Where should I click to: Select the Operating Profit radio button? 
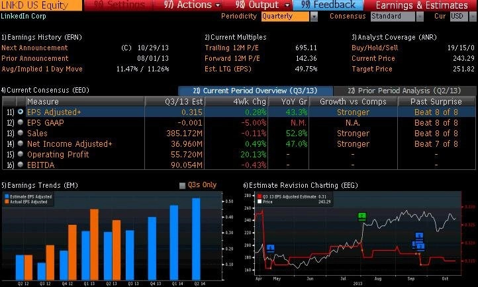pyautogui.click(x=21, y=154)
